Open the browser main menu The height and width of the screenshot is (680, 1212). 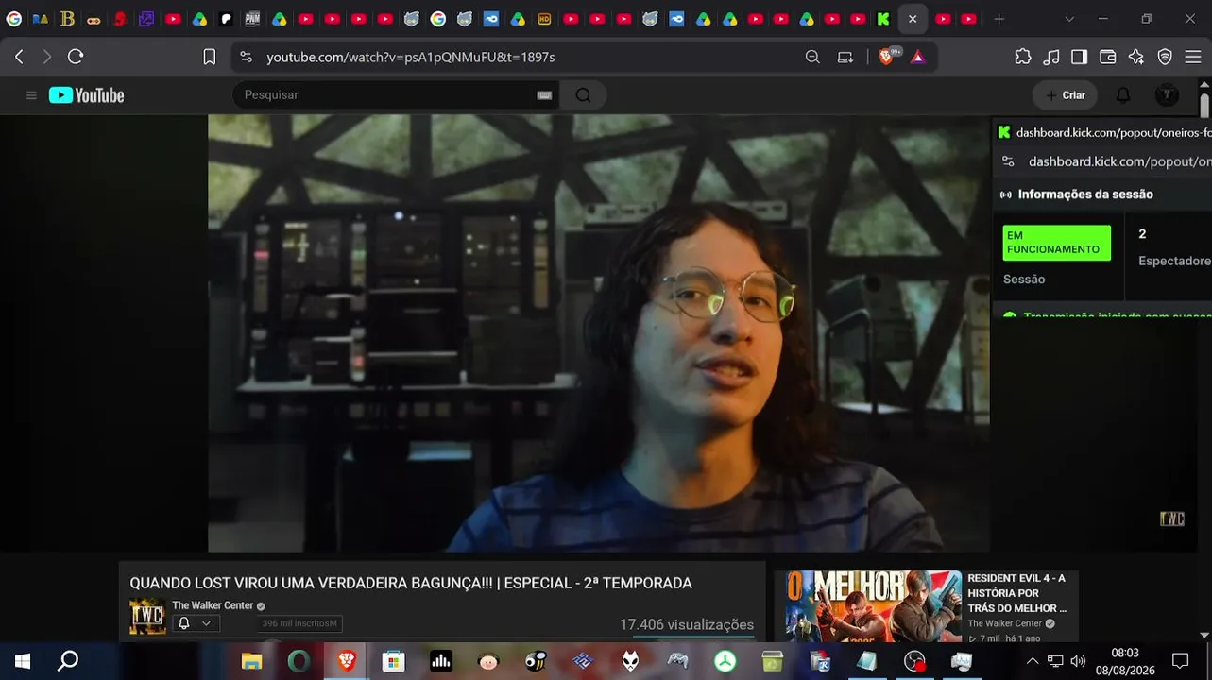[x=1193, y=57]
